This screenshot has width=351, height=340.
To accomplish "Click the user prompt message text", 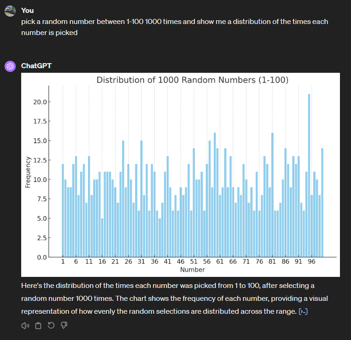I will coord(175,27).
